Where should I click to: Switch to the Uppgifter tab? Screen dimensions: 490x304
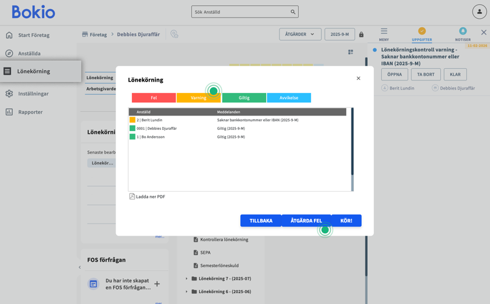pos(422,34)
